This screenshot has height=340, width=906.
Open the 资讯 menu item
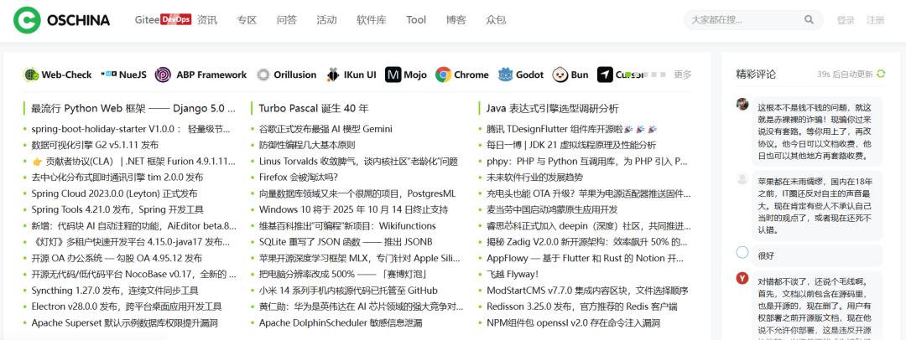[207, 20]
